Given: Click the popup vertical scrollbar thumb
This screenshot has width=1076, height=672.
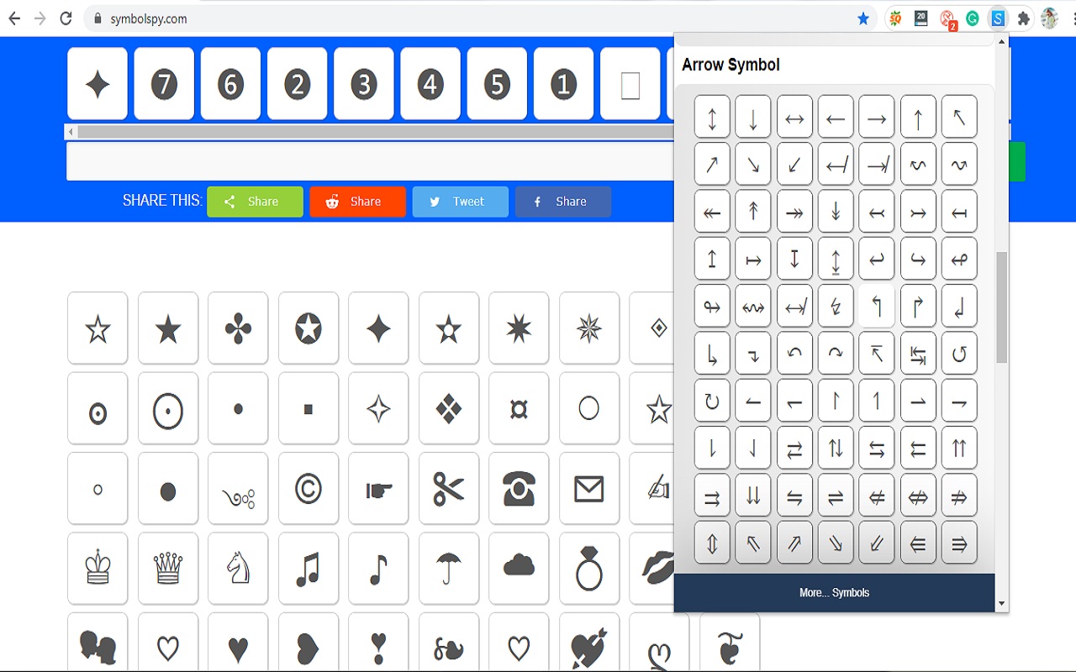Looking at the screenshot, I should click(1001, 307).
